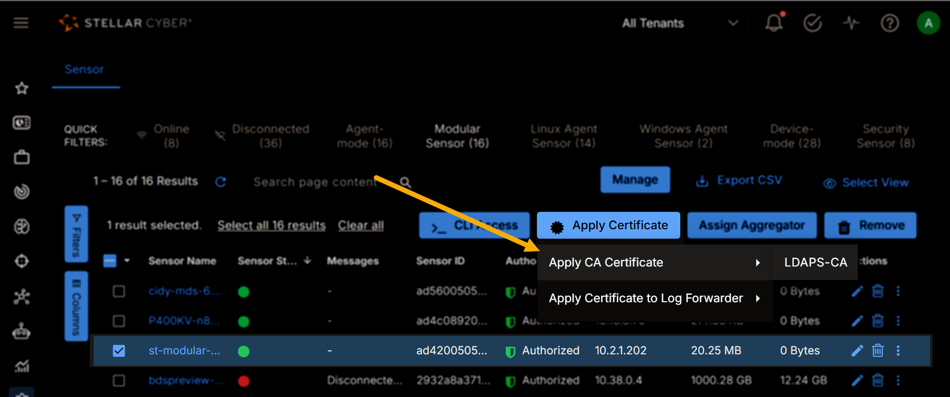This screenshot has height=397, width=950.
Task: Switch to the Sensor tab
Action: [x=84, y=69]
